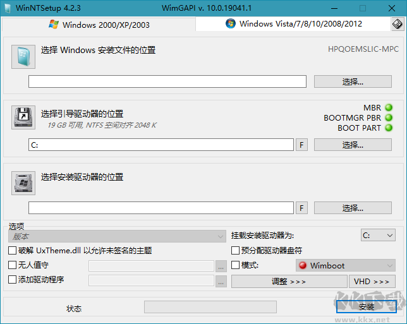Click the 安装 install button

(x=367, y=307)
